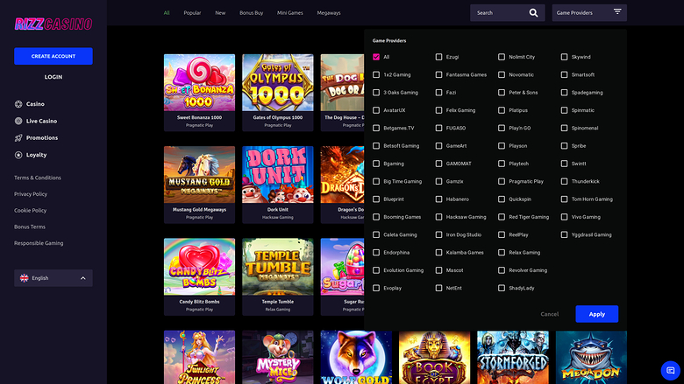Screen dimensions: 684x384
Task: Cancel the provider filter
Action: (x=550, y=314)
